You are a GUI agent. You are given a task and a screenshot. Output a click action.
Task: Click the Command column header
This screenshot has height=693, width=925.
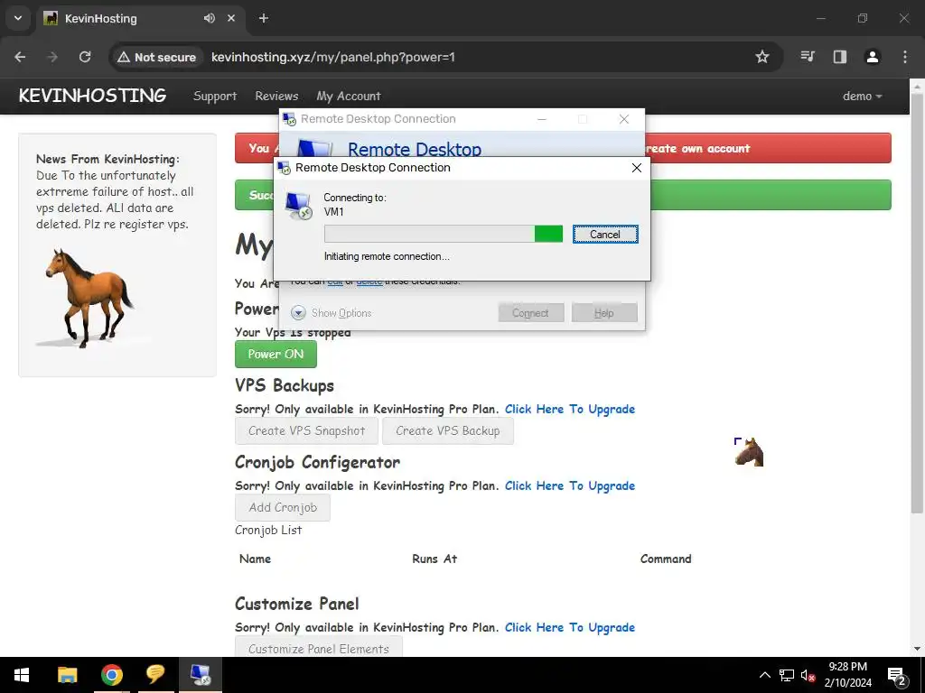tap(666, 559)
